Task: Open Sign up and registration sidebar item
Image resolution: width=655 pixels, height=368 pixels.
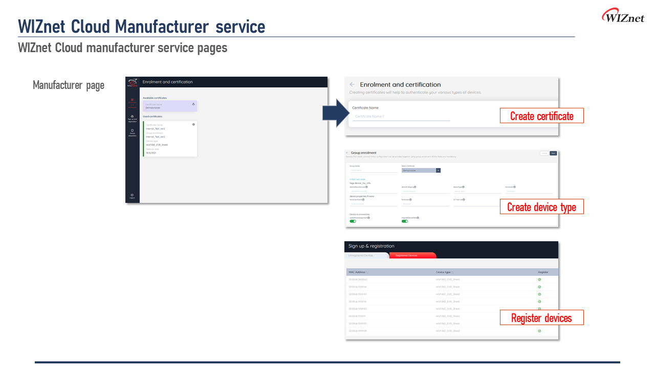Action: (133, 119)
